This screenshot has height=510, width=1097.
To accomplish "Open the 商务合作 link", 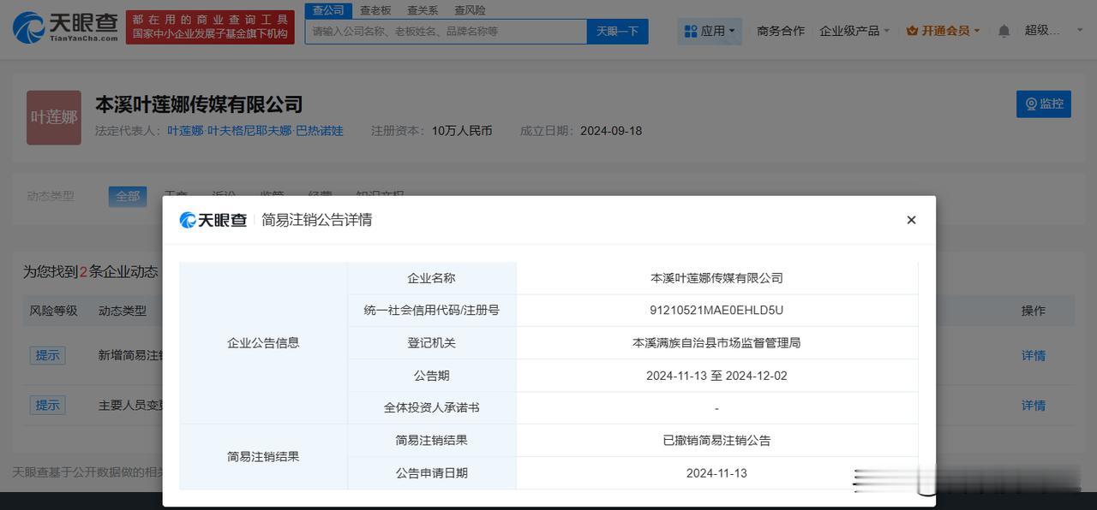I will pos(781,31).
